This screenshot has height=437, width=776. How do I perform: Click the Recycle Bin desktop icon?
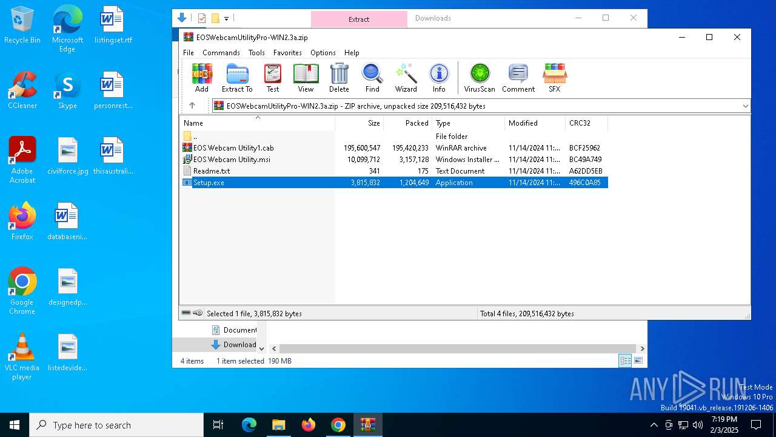[x=22, y=25]
